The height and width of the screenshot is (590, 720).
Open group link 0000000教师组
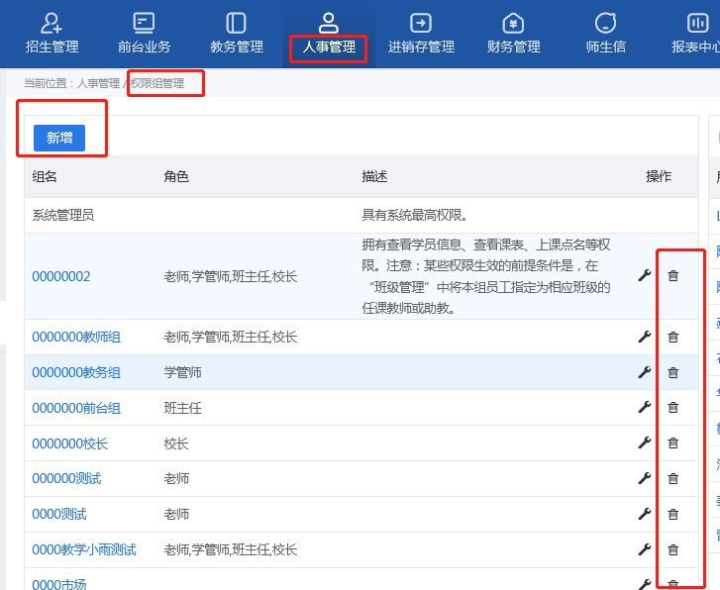coord(76,337)
